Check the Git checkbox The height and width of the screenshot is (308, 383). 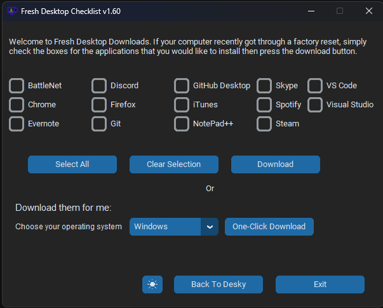pos(99,124)
